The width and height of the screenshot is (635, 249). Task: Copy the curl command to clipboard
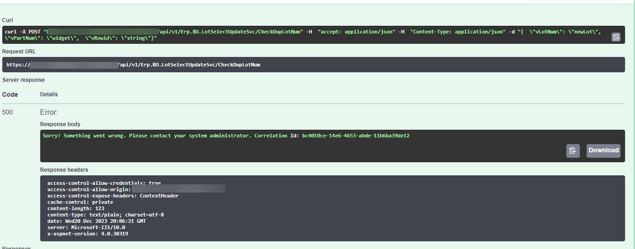click(x=616, y=37)
